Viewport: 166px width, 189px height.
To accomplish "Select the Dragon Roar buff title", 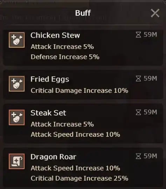I will point(53,157).
